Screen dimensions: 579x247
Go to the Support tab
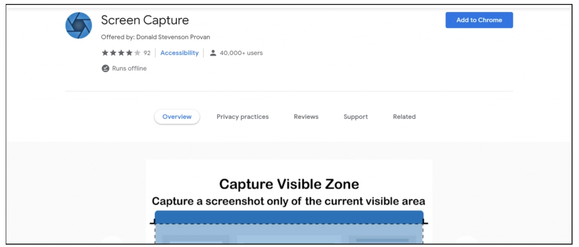tap(356, 117)
